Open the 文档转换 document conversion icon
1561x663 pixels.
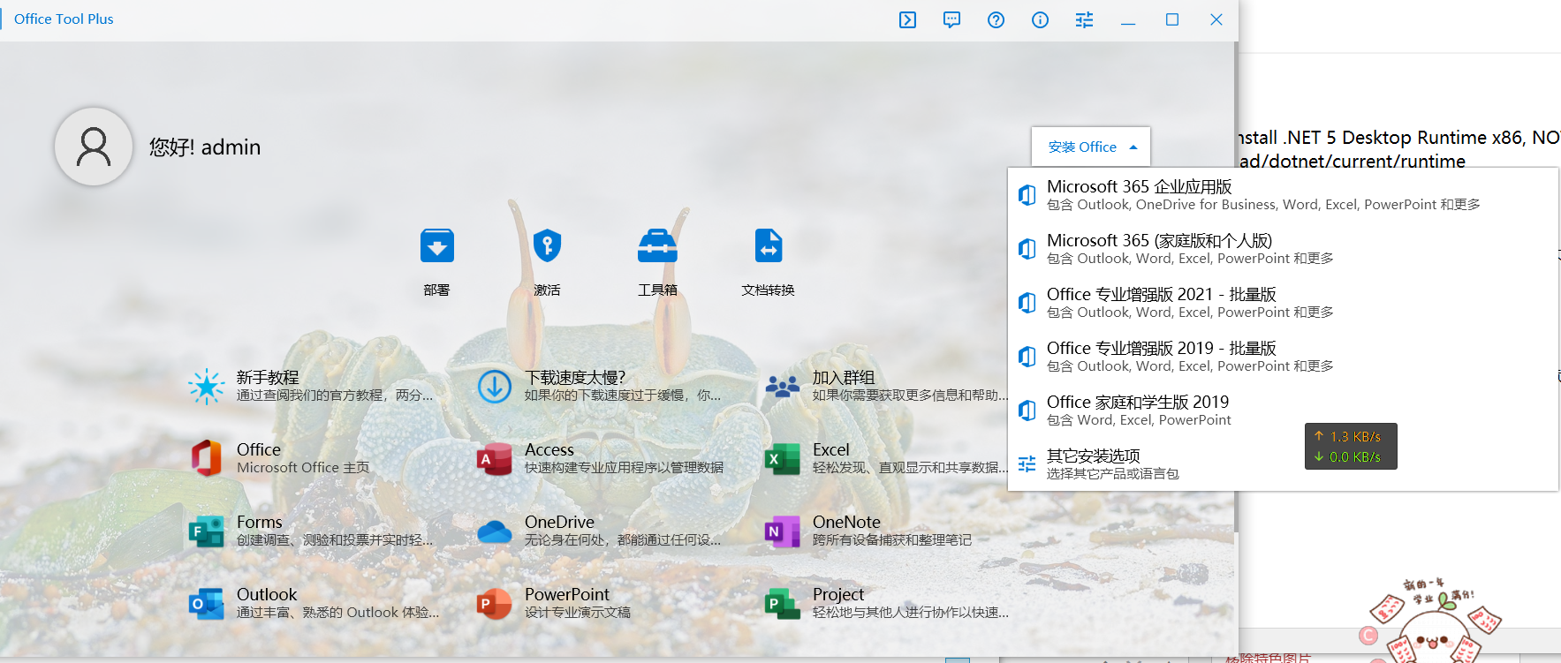tap(768, 262)
